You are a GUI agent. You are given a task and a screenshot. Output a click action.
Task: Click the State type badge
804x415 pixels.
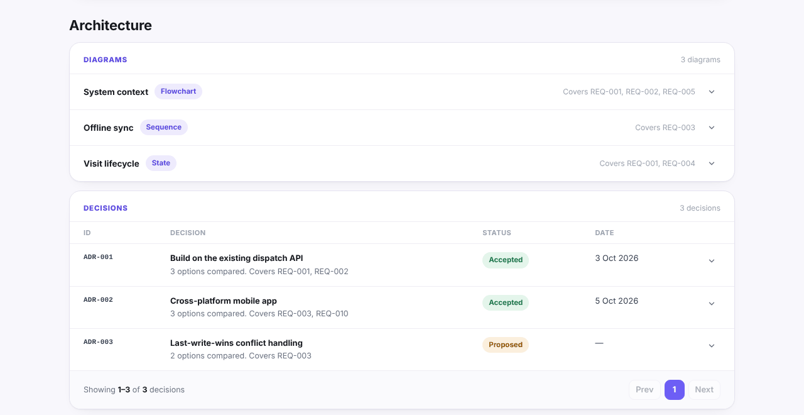161,163
